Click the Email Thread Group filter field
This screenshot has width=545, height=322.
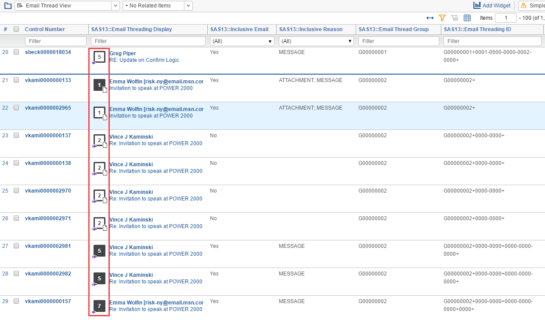click(x=399, y=41)
